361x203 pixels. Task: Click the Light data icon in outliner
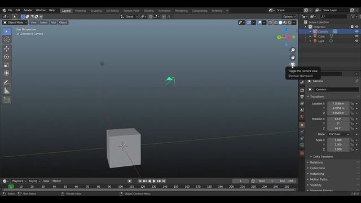[331, 41]
